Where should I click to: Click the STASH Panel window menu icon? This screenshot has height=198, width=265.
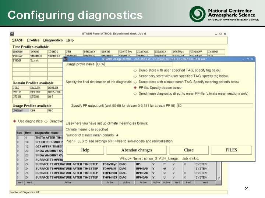pos(12,34)
